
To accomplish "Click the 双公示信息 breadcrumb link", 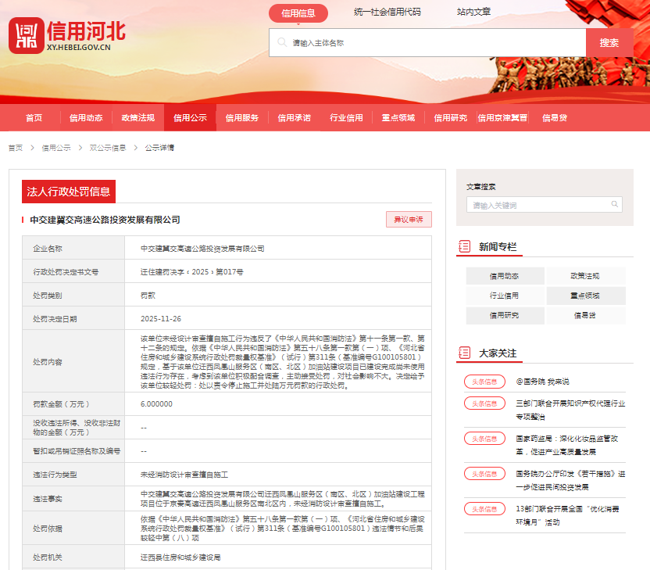I will (108, 148).
